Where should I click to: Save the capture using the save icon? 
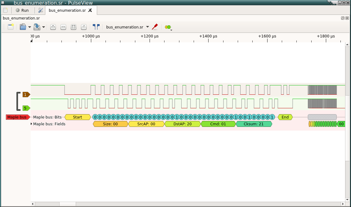pos(37,27)
